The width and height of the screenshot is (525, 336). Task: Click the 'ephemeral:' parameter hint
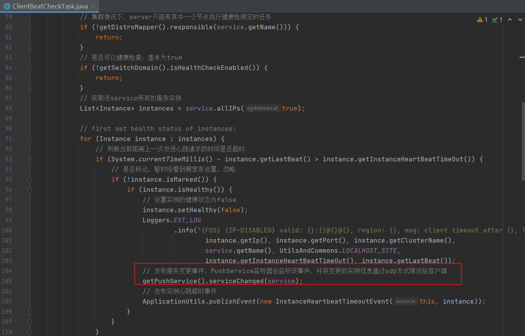pos(263,108)
